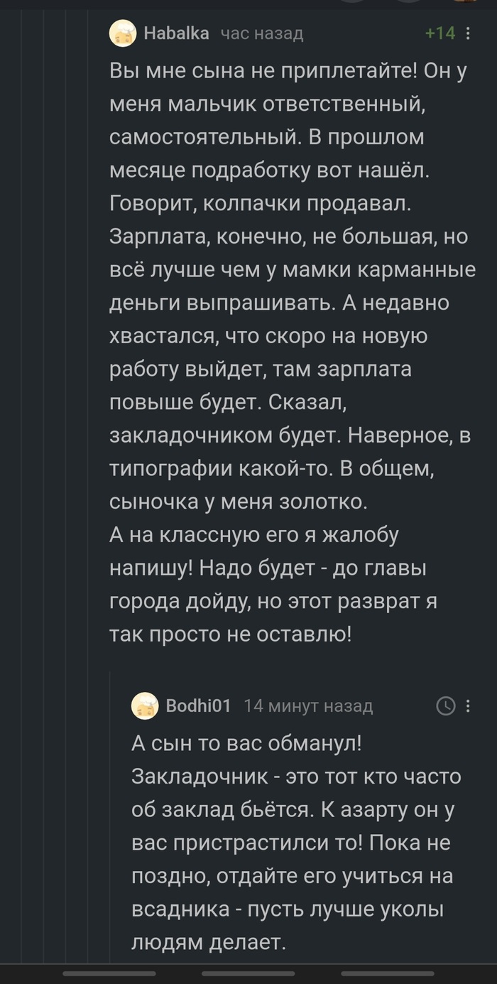Open the Bodhi01 username profile link
The height and width of the screenshot is (984, 497).
click(x=198, y=705)
